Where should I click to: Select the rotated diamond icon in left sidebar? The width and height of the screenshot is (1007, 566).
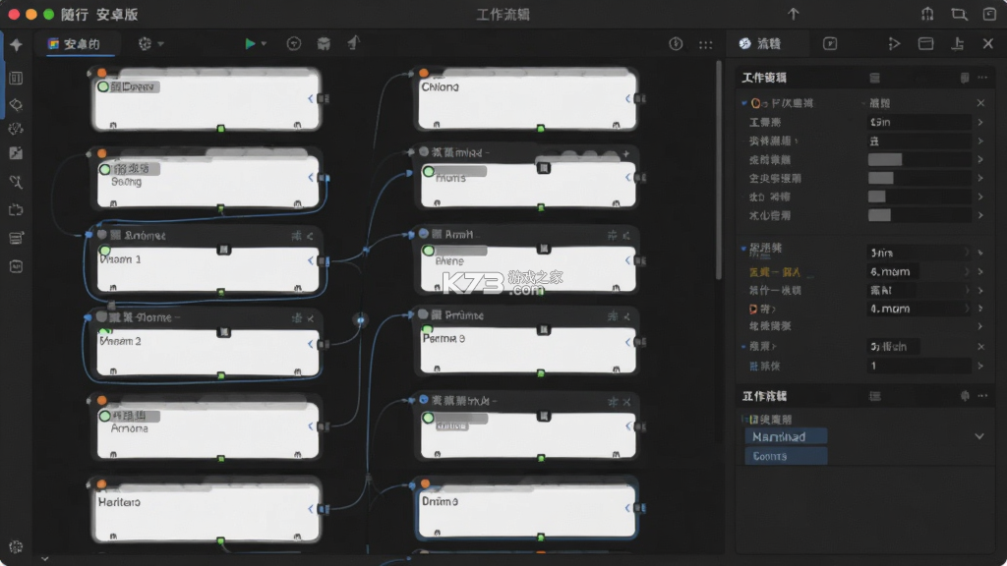pos(16,104)
